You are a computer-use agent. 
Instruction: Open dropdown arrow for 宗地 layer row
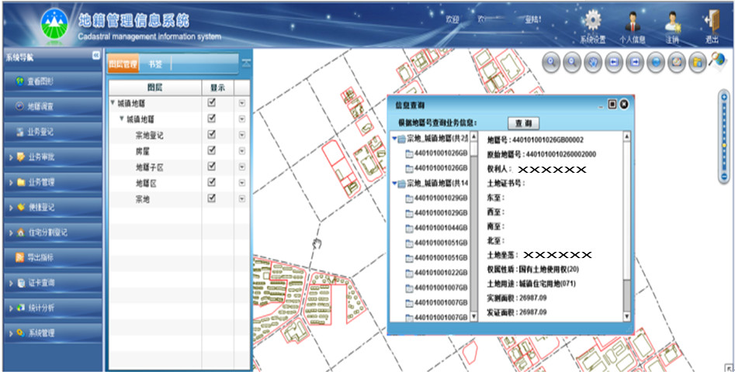(x=241, y=198)
